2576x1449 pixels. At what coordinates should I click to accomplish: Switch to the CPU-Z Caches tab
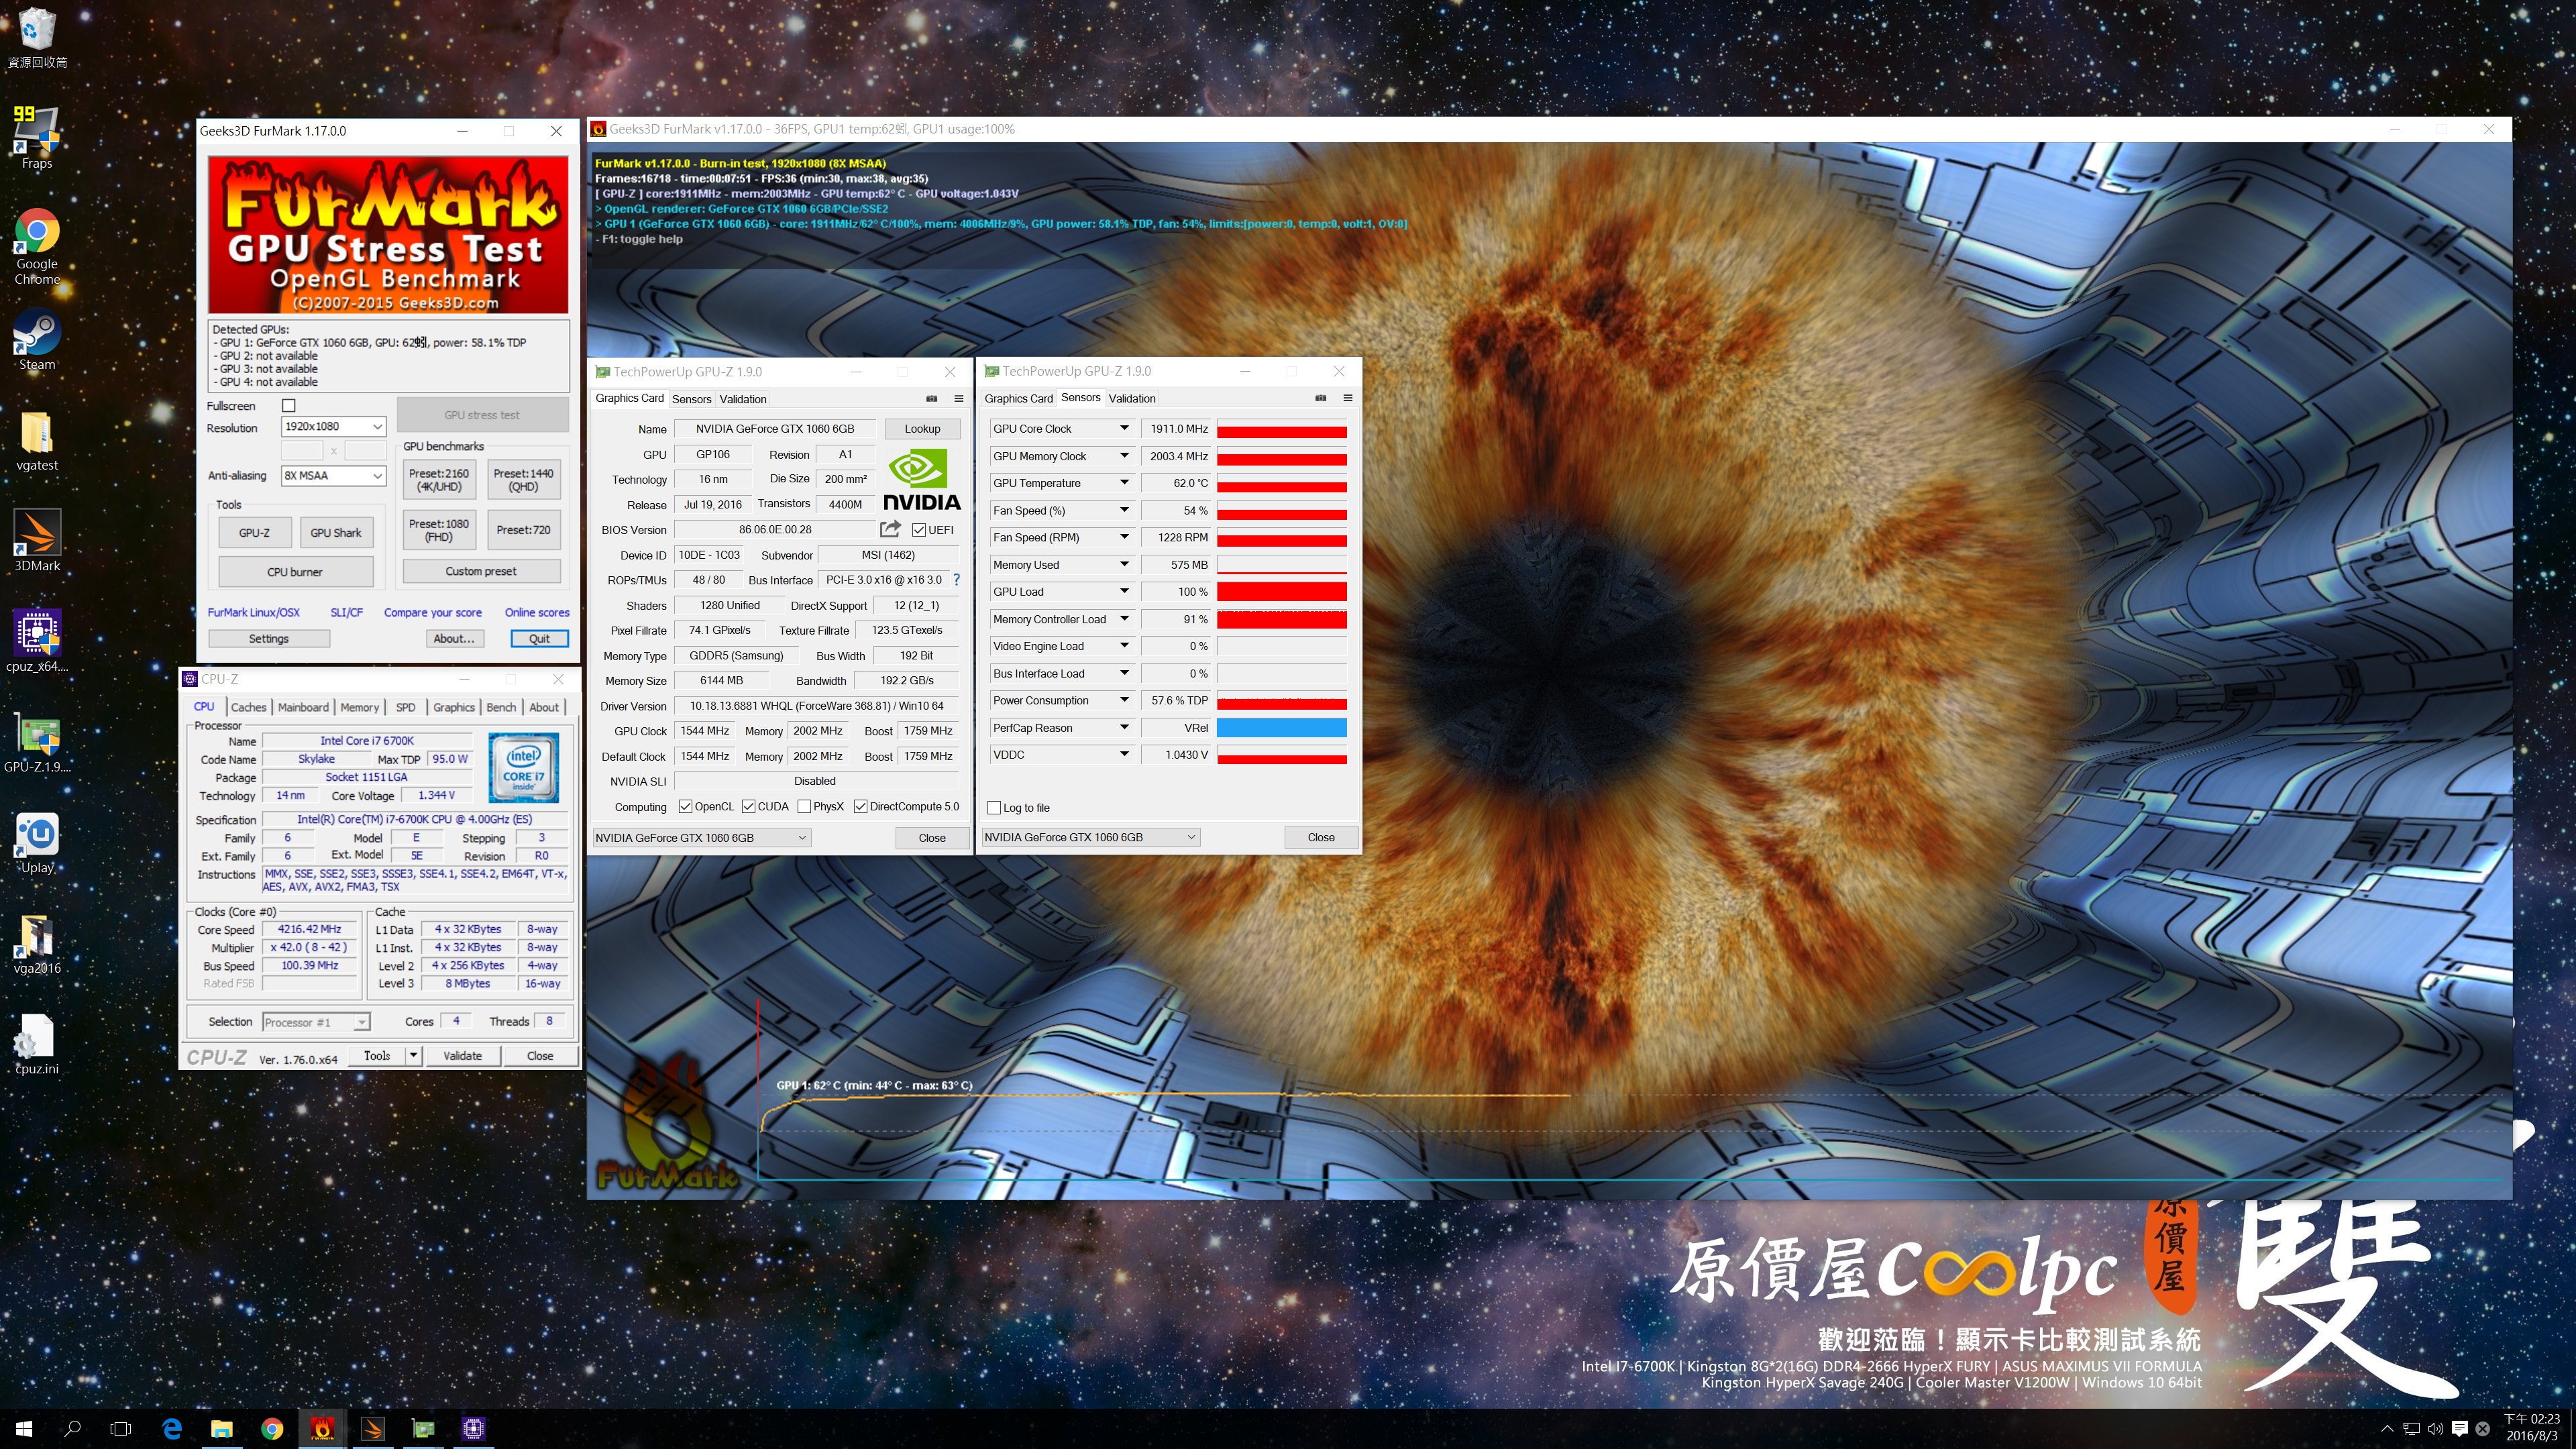pyautogui.click(x=249, y=707)
